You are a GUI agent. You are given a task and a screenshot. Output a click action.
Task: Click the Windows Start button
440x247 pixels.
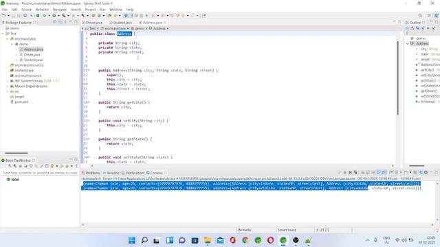tap(131, 240)
